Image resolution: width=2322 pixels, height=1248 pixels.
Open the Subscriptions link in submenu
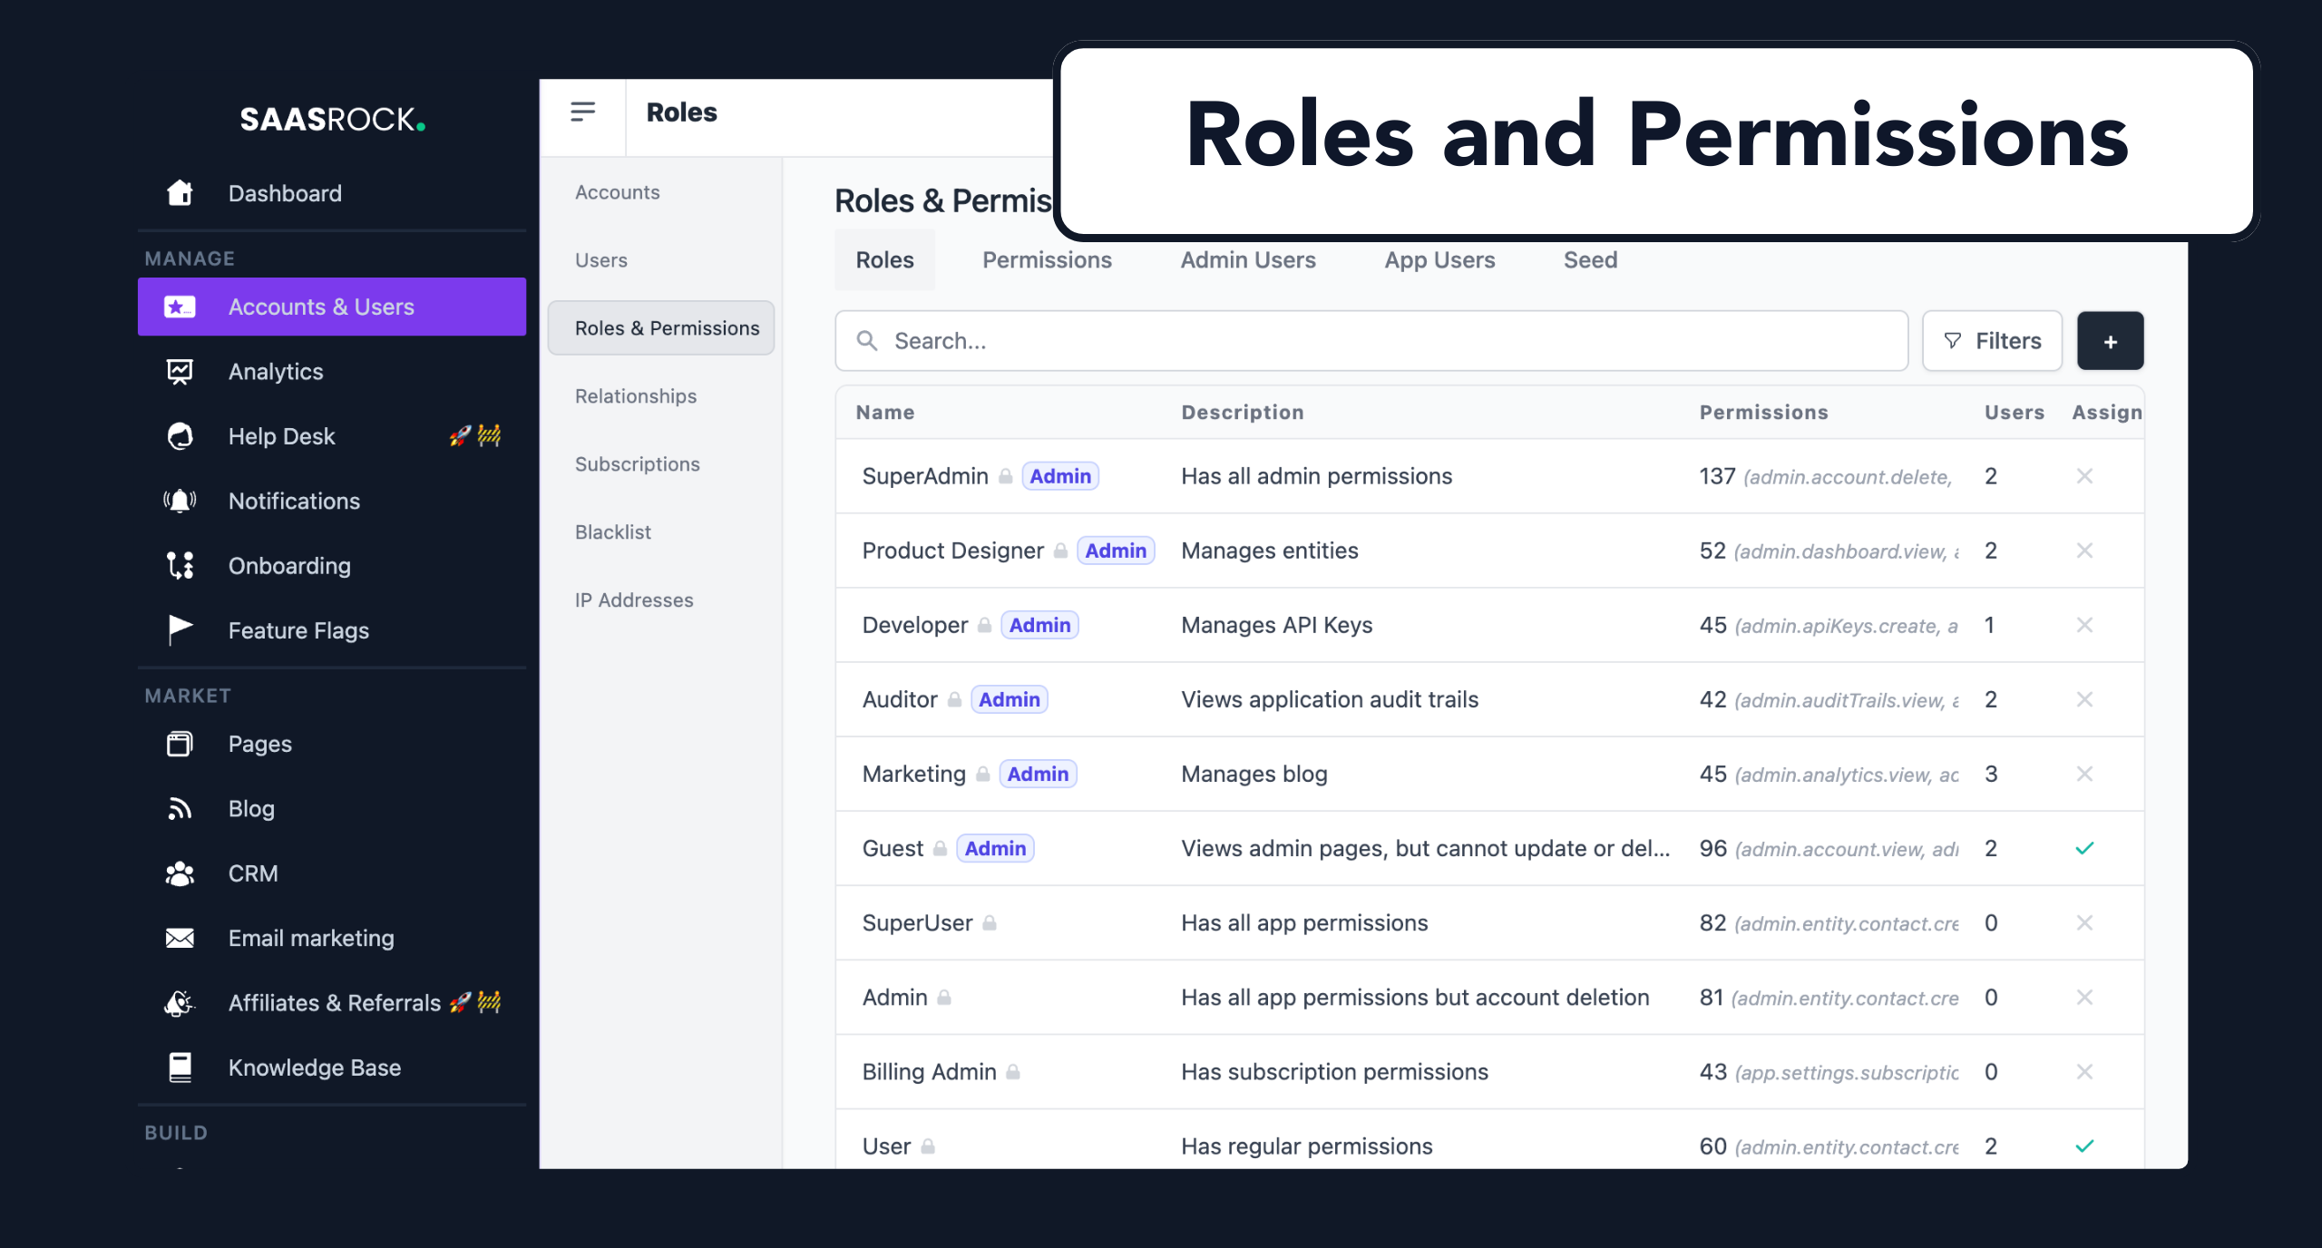tap(637, 464)
